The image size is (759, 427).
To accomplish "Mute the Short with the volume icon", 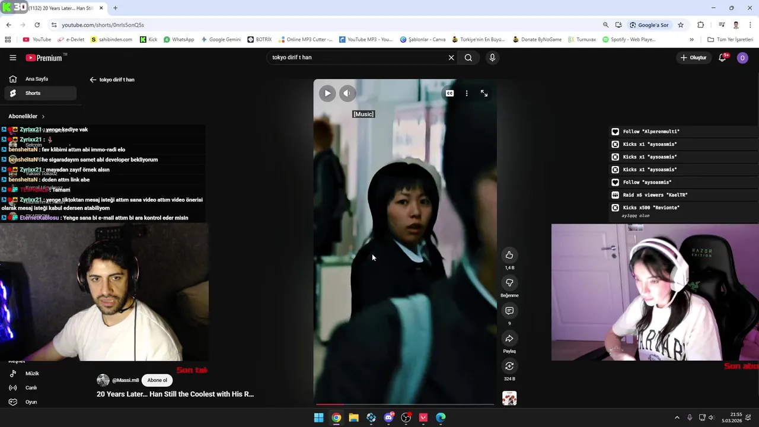I will pyautogui.click(x=347, y=93).
